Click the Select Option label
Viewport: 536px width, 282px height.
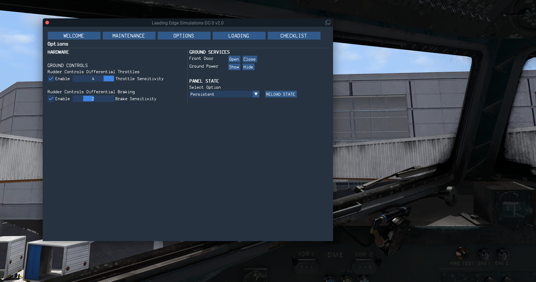205,87
